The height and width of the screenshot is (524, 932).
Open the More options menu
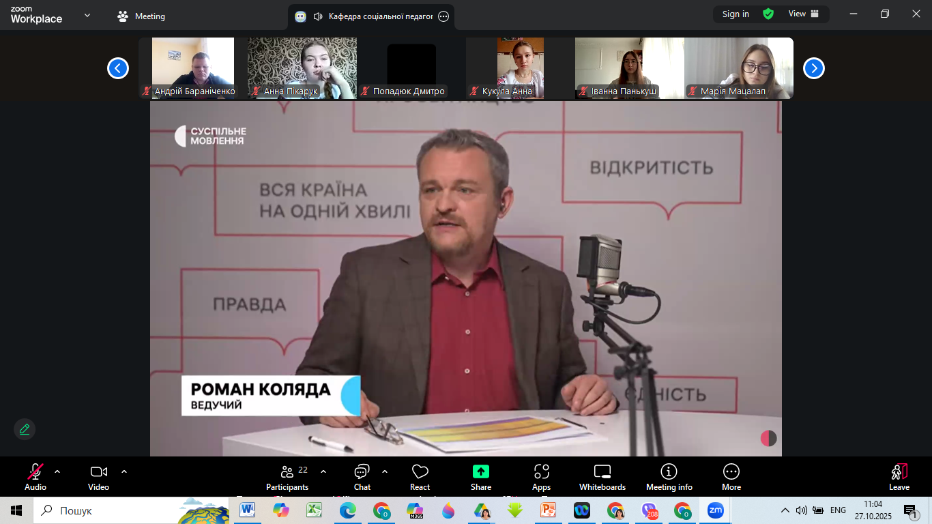click(x=731, y=476)
